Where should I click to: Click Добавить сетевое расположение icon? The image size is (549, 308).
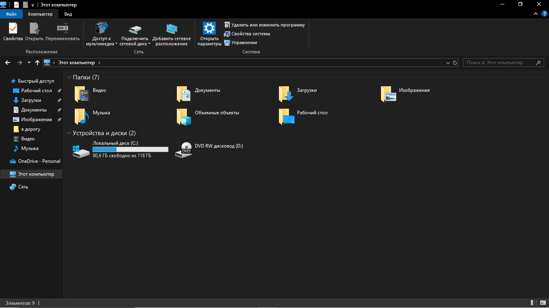pos(172,29)
